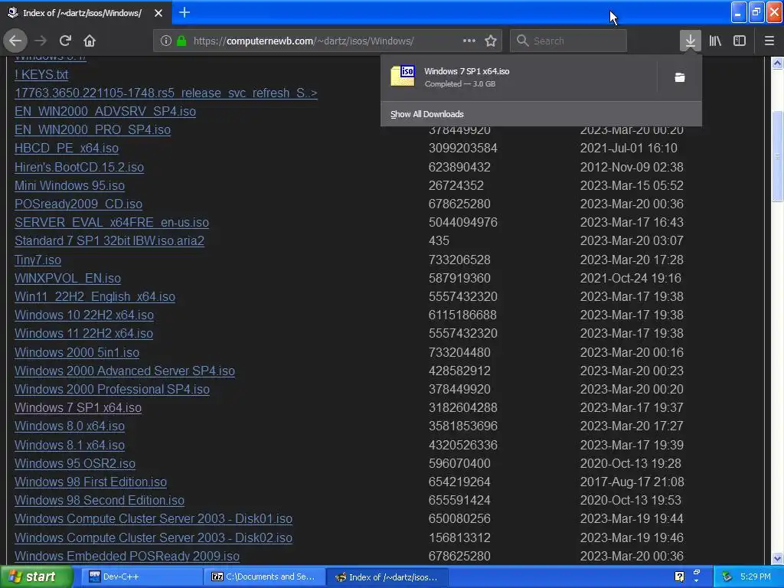Click the page scrollbar up arrow
The width and height of the screenshot is (784, 588).
(777, 63)
